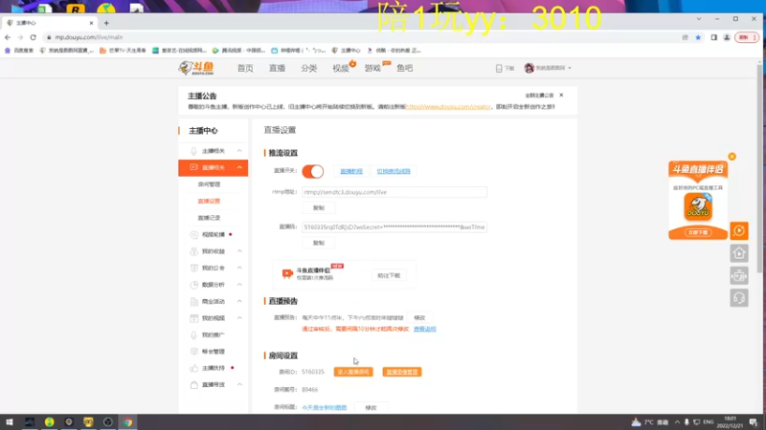Open the 鱼吧 nav tab
This screenshot has height=430, width=766.
point(404,68)
